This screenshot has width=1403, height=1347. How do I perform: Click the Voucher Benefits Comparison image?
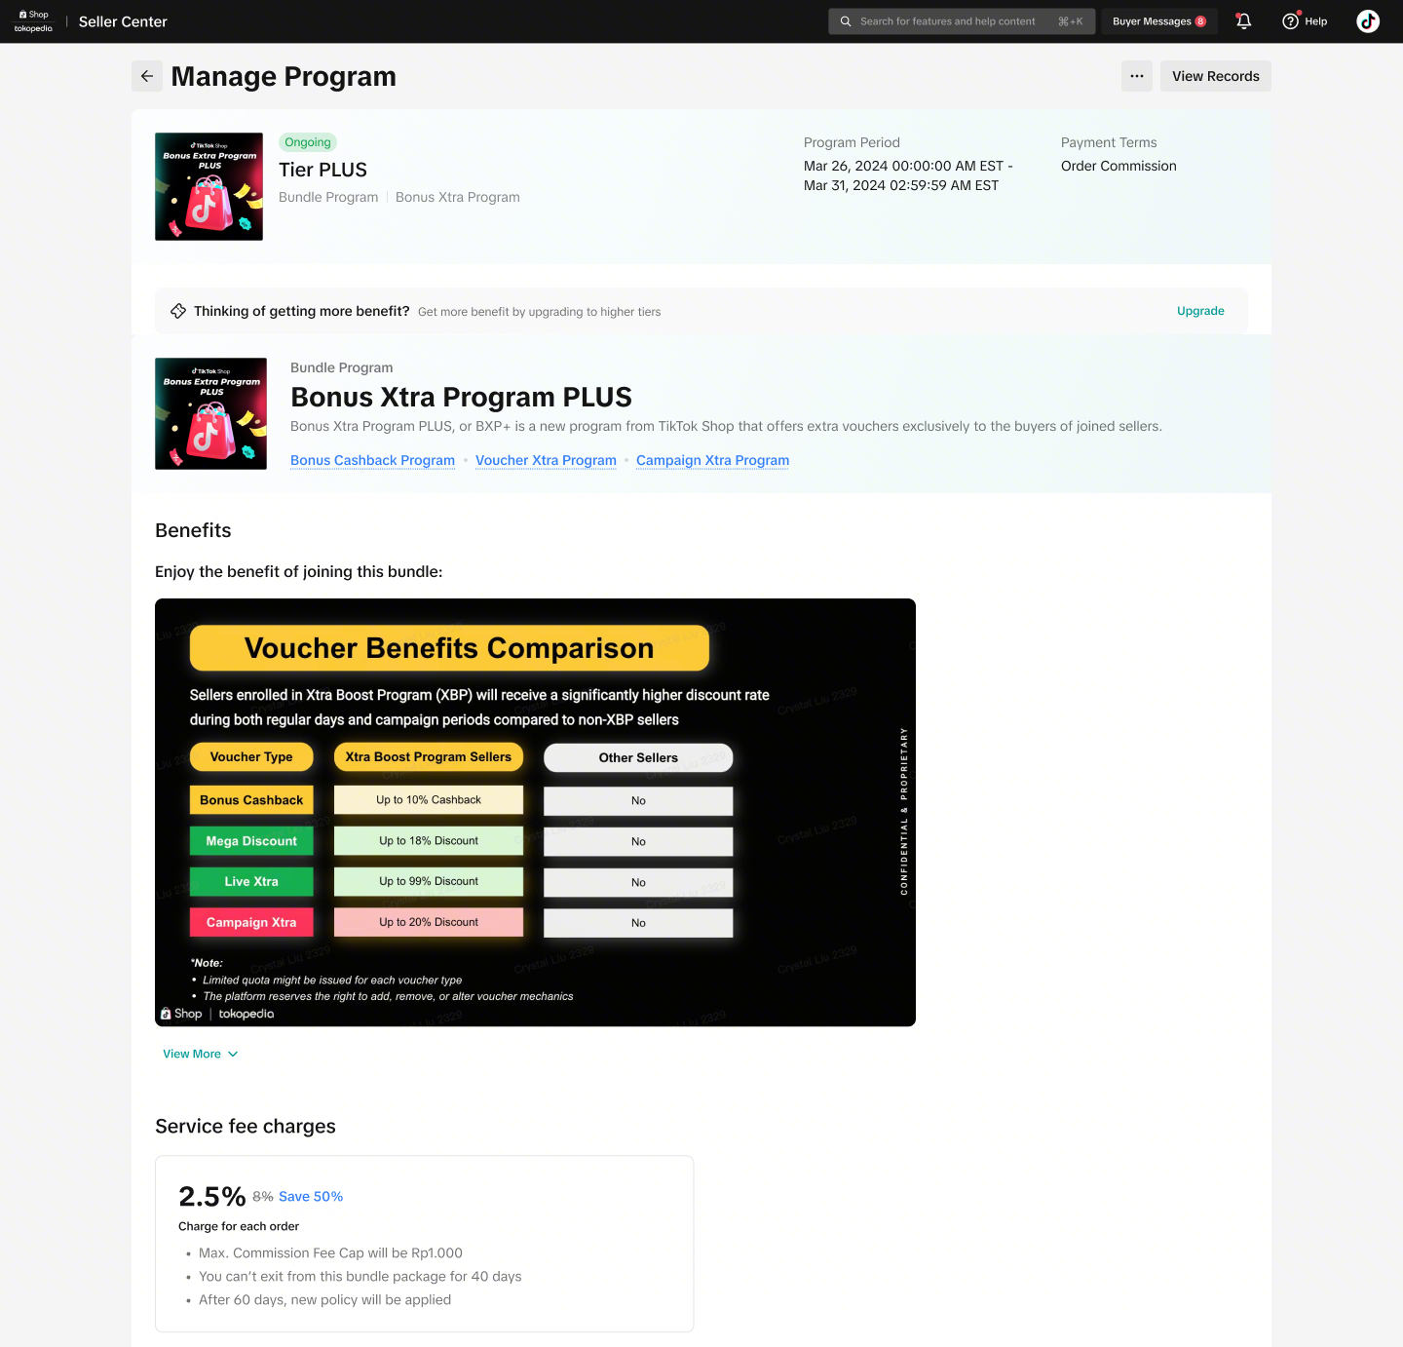(535, 812)
